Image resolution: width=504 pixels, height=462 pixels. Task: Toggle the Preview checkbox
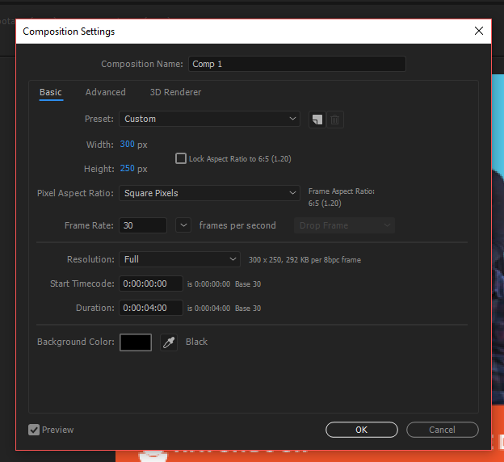[34, 430]
